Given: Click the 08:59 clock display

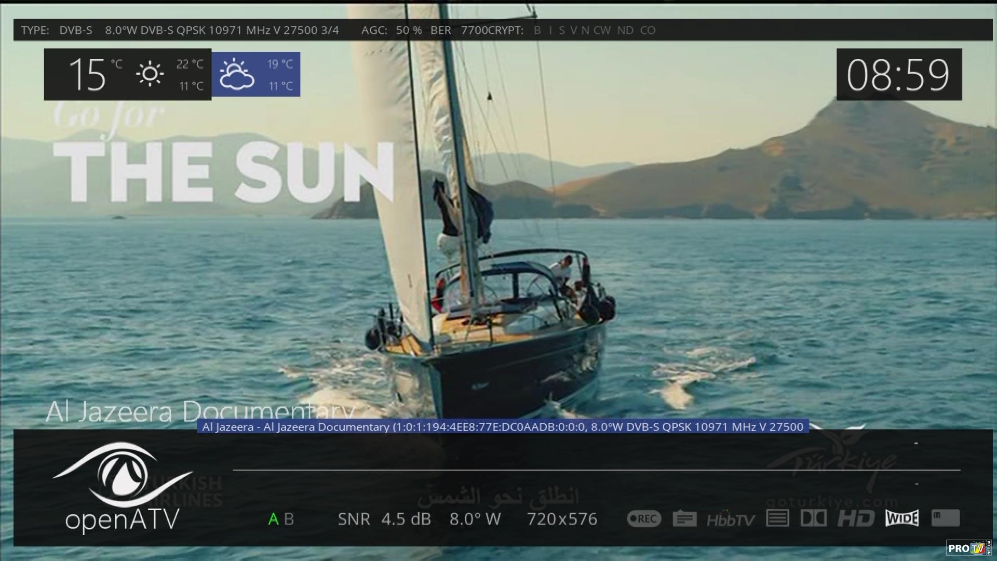Looking at the screenshot, I should (x=898, y=74).
